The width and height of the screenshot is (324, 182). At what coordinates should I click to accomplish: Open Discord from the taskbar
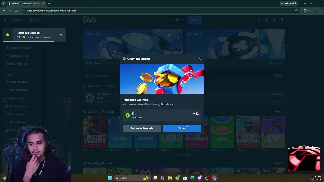(x=200, y=178)
